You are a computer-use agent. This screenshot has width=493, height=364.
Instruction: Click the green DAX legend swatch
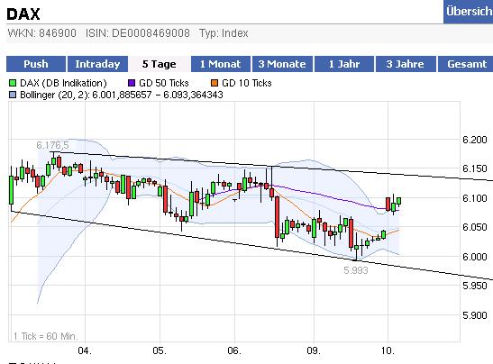(13, 83)
